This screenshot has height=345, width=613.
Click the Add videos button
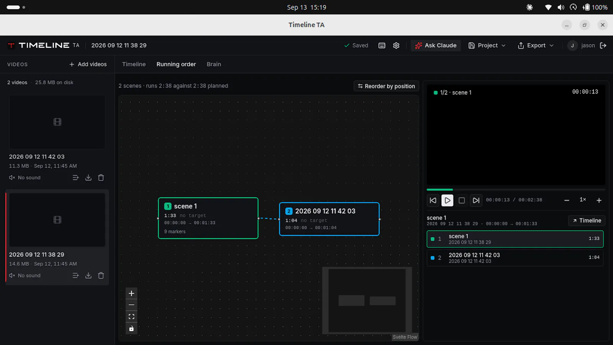click(88, 64)
